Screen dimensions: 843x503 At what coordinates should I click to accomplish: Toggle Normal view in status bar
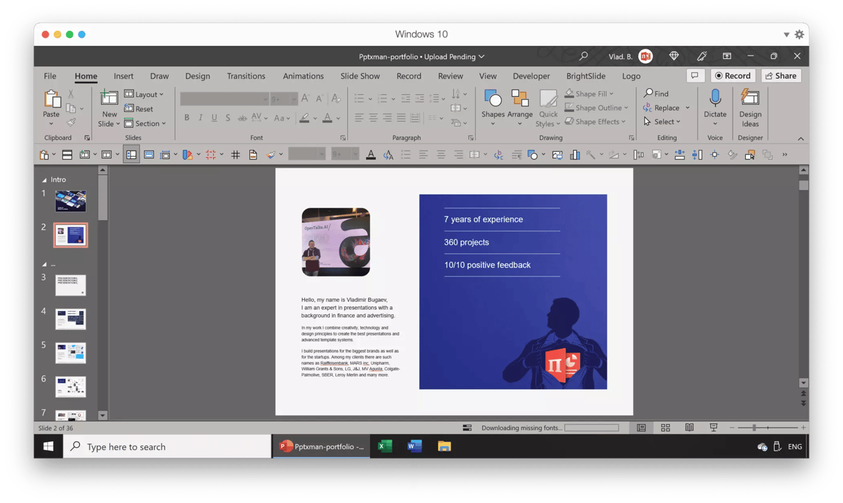click(x=641, y=428)
